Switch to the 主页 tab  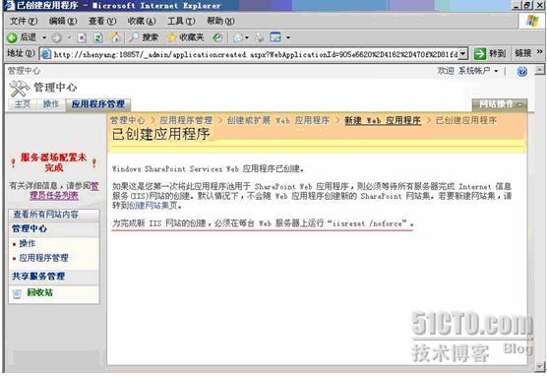(23, 104)
